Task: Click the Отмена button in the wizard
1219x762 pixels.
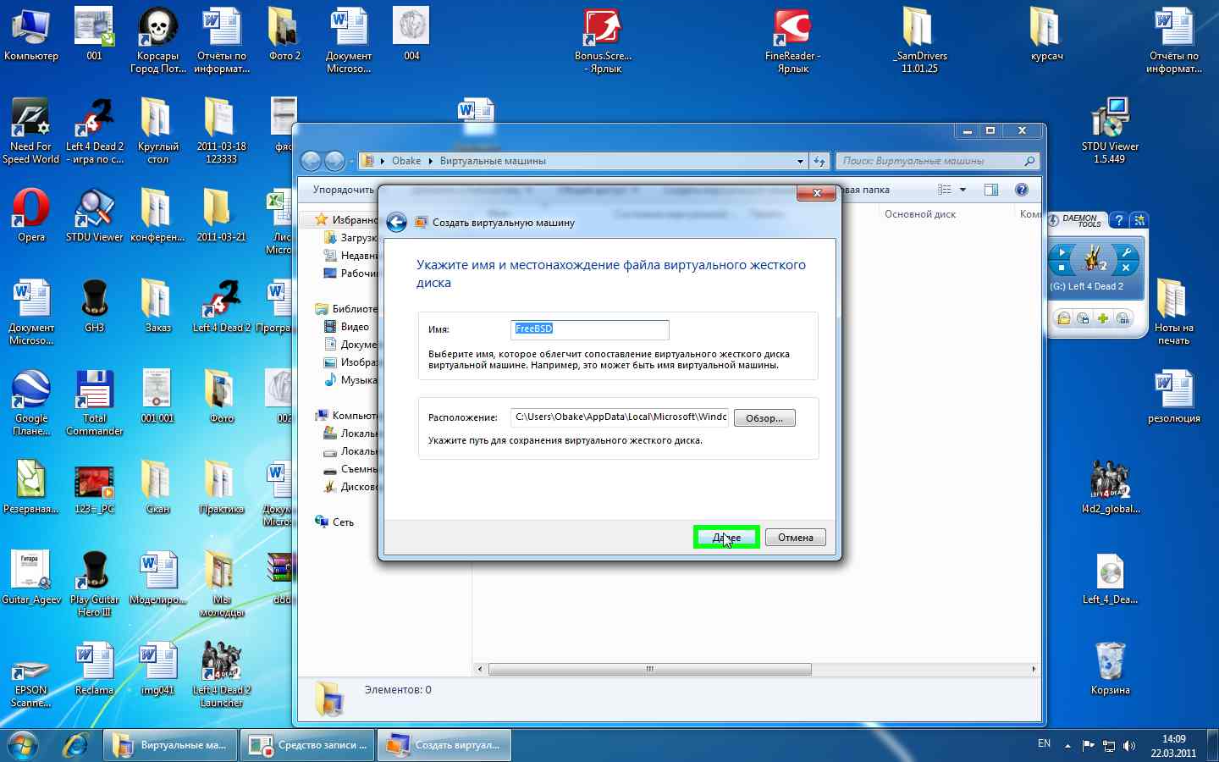Action: coord(796,537)
